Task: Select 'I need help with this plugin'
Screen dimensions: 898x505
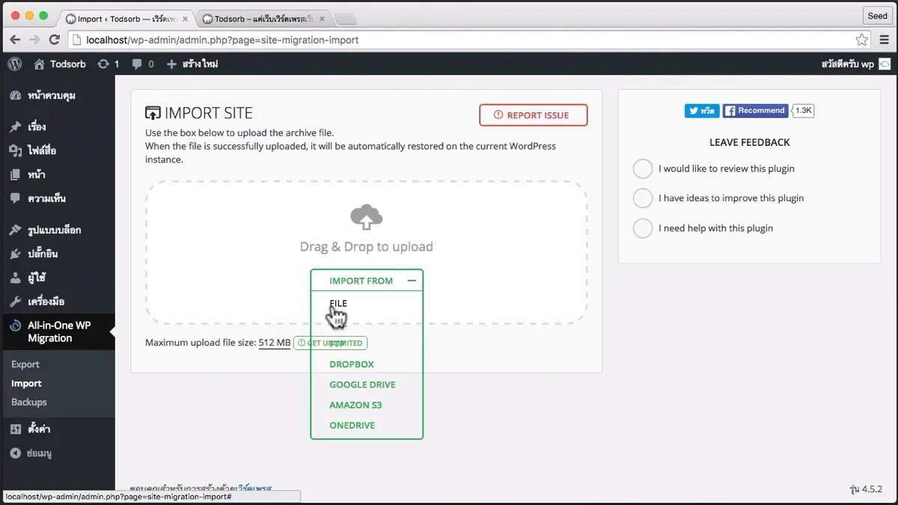Action: [642, 227]
